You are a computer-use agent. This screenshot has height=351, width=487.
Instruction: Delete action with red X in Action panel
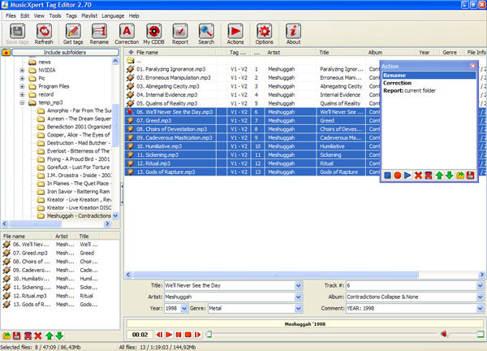coord(418,175)
